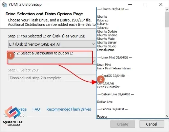
Task: Click the Create button
Action: tap(123, 124)
